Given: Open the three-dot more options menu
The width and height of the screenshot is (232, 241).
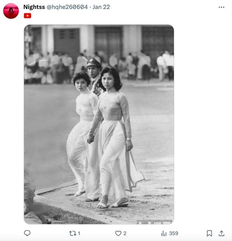Looking at the screenshot, I should coord(221,7).
